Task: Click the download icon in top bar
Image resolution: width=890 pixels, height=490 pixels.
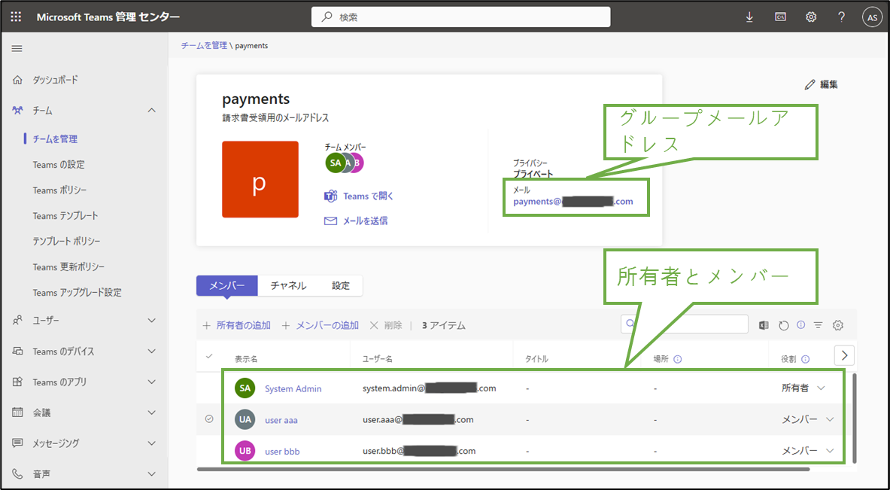Action: pos(749,17)
